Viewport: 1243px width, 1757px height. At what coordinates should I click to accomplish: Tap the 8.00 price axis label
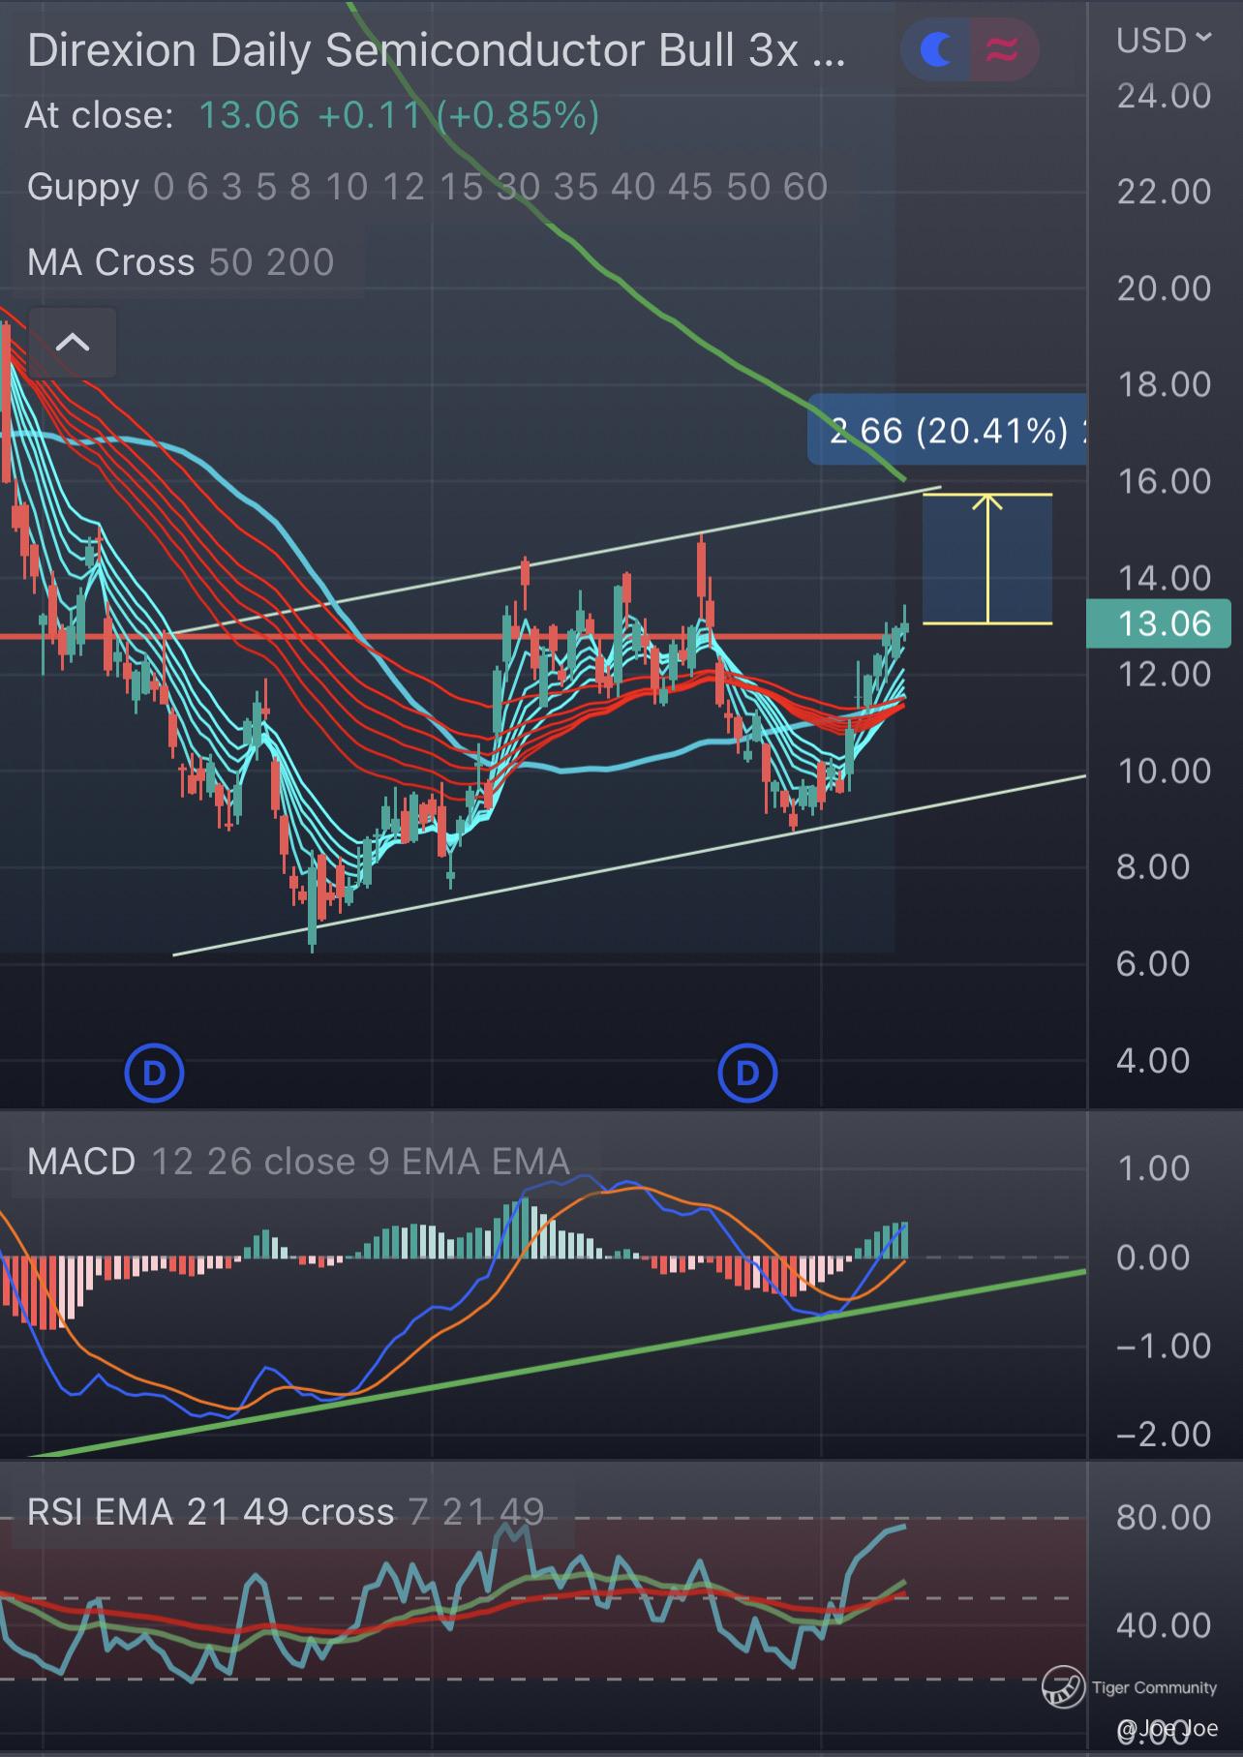coord(1153,866)
